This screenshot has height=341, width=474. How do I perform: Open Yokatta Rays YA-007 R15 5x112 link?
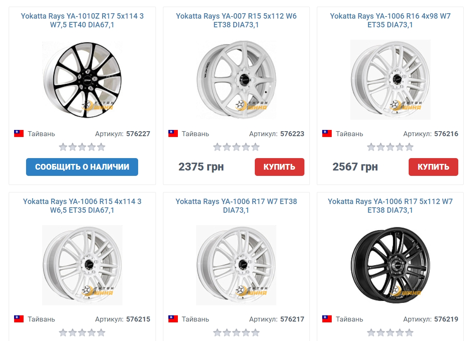(x=236, y=20)
